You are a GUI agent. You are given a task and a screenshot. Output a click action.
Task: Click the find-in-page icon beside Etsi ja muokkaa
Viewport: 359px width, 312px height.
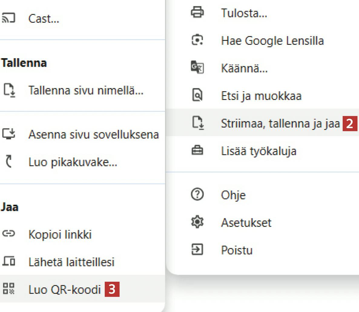pyautogui.click(x=197, y=96)
